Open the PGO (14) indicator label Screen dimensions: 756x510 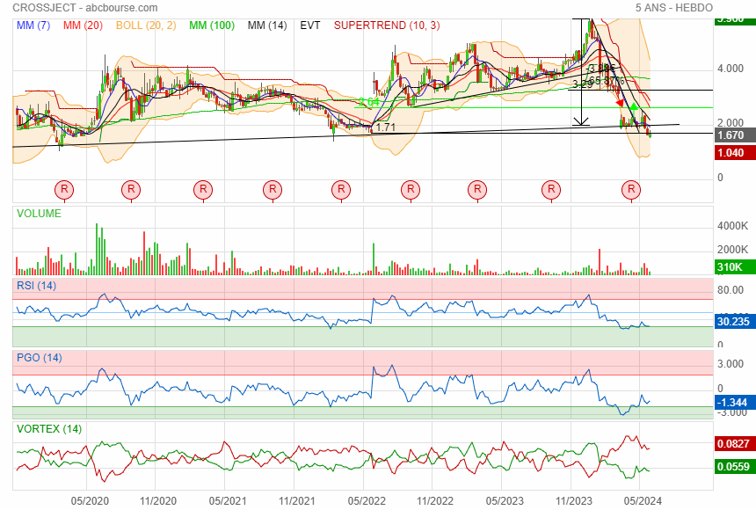(x=39, y=358)
